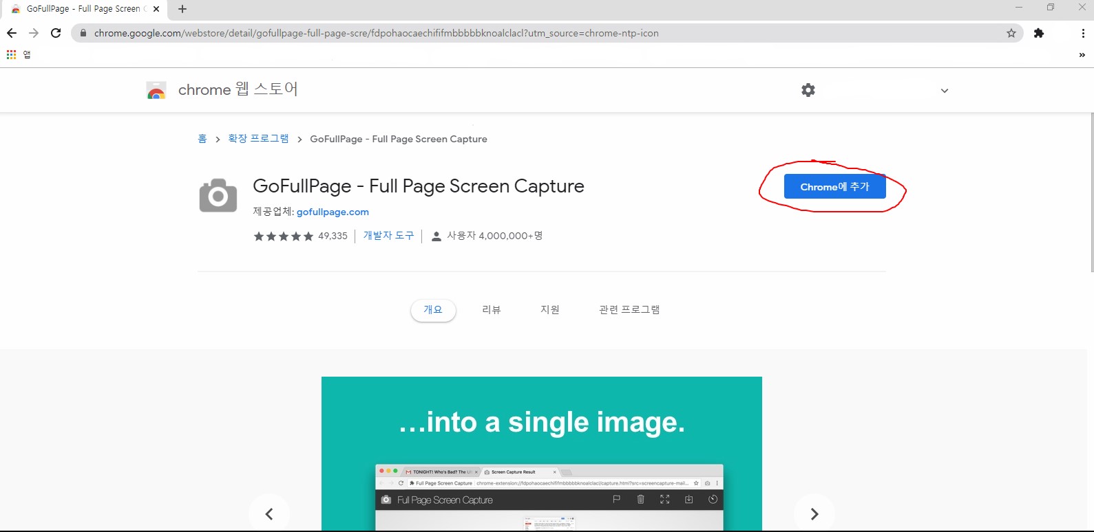
Task: Visit the gofullpage.com provider link
Action: tap(333, 212)
